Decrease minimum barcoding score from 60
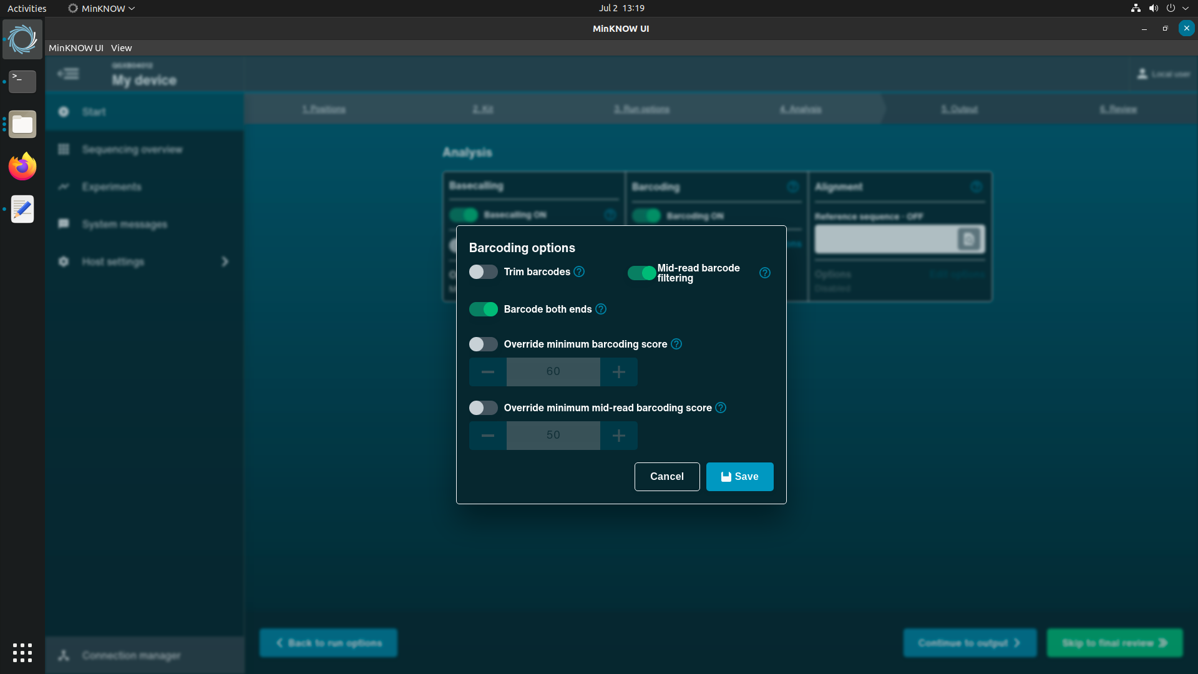Viewport: 1198px width, 674px height. pos(488,372)
